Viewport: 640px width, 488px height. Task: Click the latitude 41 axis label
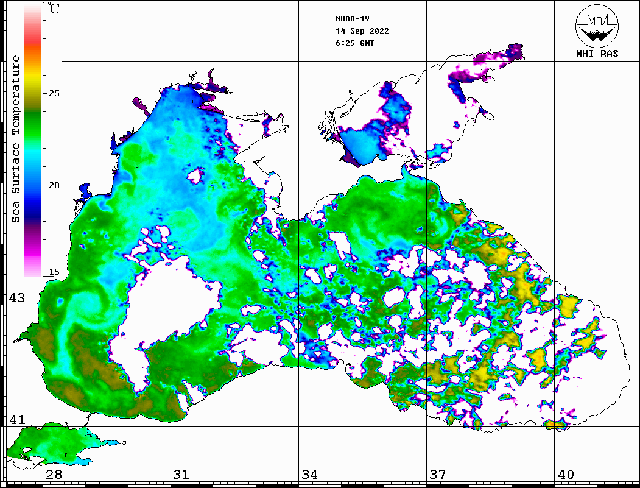click(x=16, y=420)
